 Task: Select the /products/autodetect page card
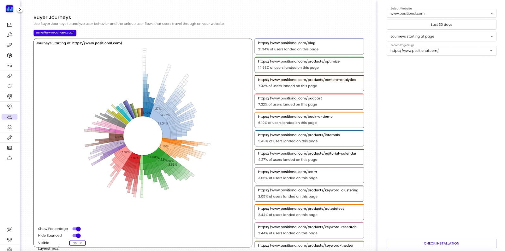309,212
